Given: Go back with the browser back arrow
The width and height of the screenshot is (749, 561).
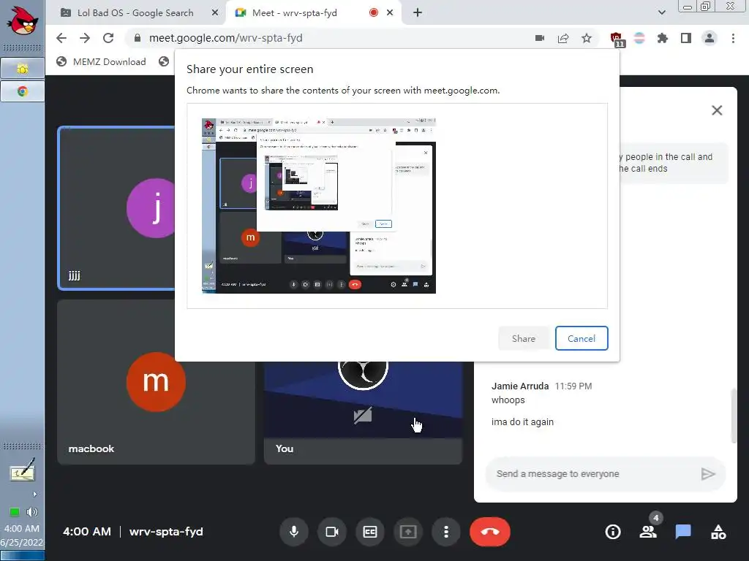Looking at the screenshot, I should click(x=61, y=38).
